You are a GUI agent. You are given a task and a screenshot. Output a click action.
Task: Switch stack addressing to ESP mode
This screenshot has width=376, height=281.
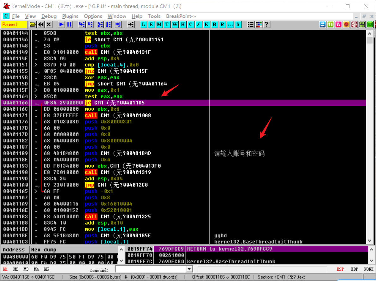[340, 269]
